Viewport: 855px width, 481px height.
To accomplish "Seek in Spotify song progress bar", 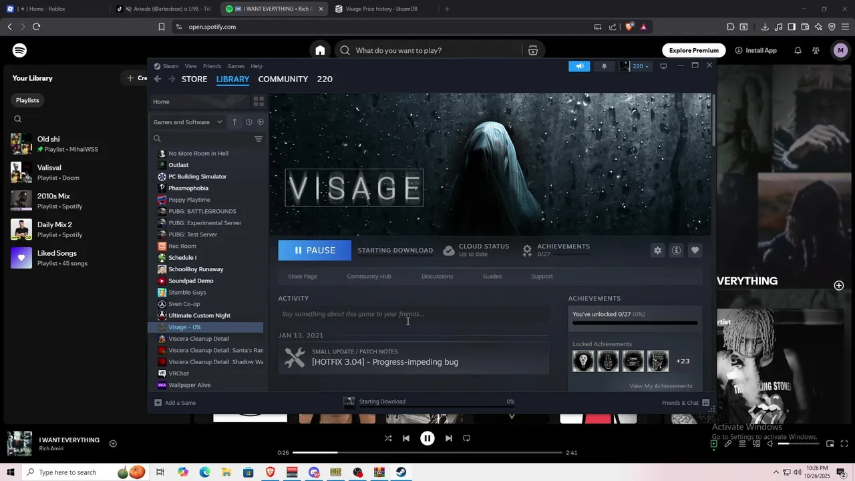I will pyautogui.click(x=427, y=453).
